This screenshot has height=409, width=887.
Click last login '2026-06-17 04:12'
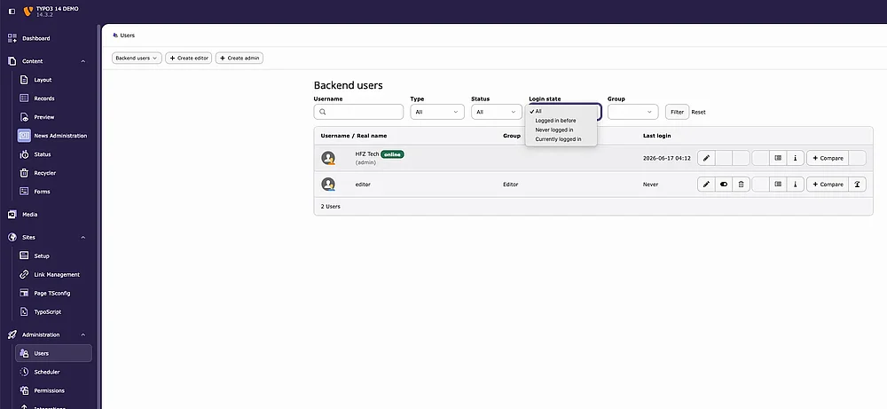click(x=667, y=159)
